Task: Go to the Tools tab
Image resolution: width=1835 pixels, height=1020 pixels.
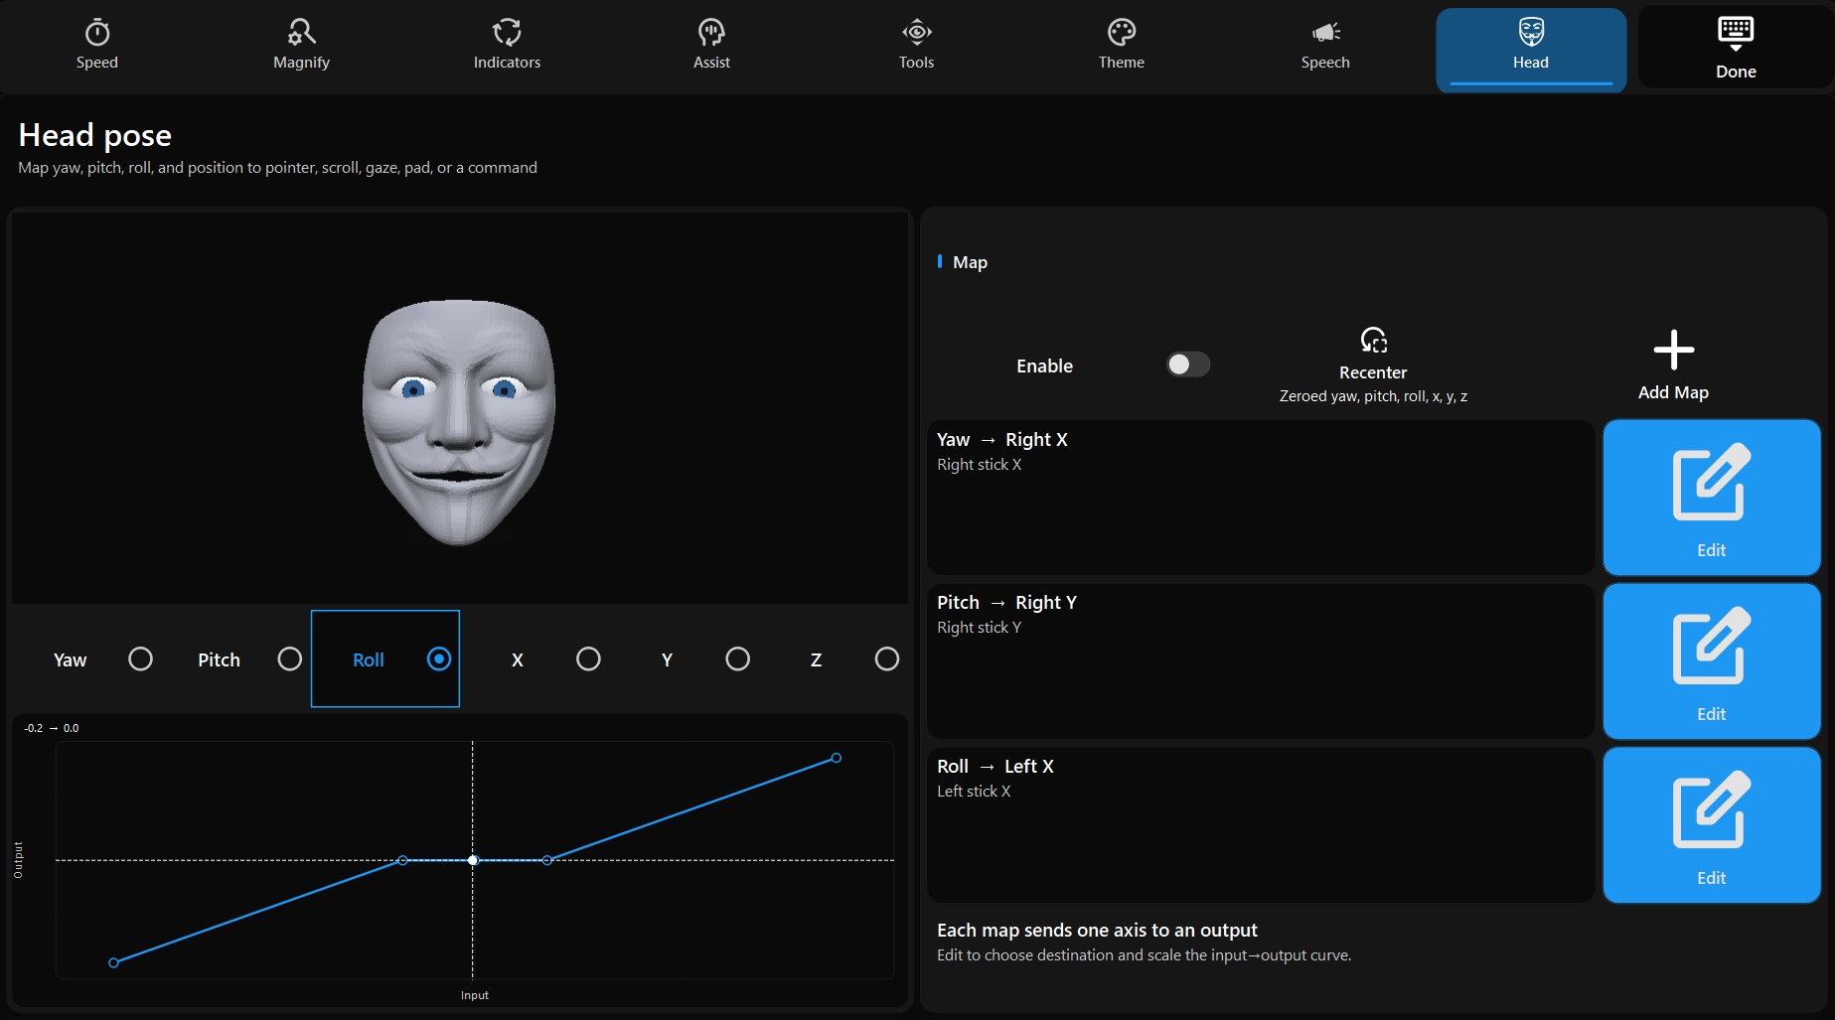Action: [x=916, y=46]
